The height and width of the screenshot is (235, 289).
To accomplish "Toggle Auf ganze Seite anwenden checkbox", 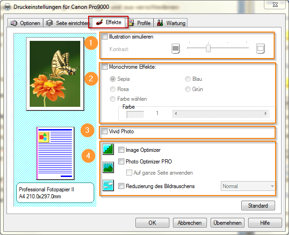I will point(129,173).
